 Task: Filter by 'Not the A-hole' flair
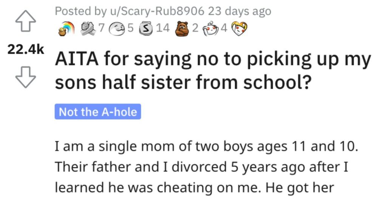[98, 112]
